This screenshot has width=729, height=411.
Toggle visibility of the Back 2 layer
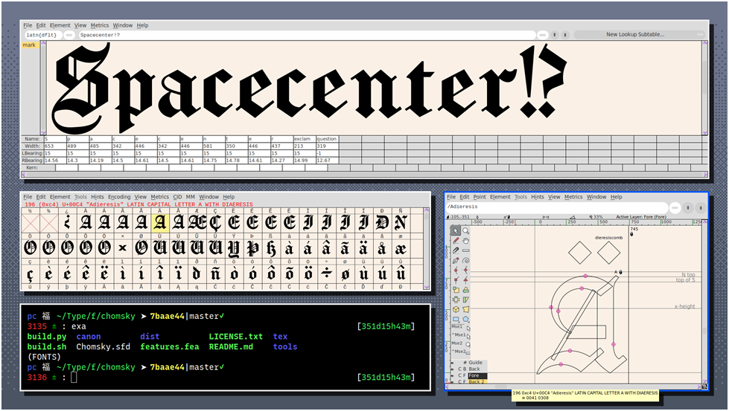453,381
